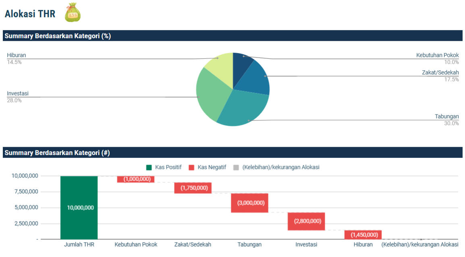Select the (1,000,000) Kebutuhan Pokok bar
This screenshot has height=257, width=465.
(136, 179)
